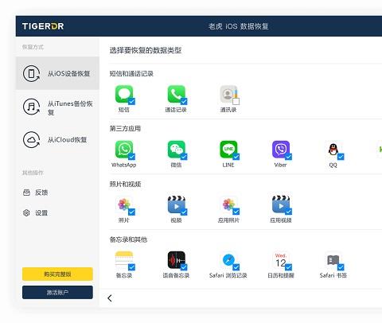Viewport: 382px width, 323px height.
Task: Select Recover from iOS device mode
Action: click(57, 73)
